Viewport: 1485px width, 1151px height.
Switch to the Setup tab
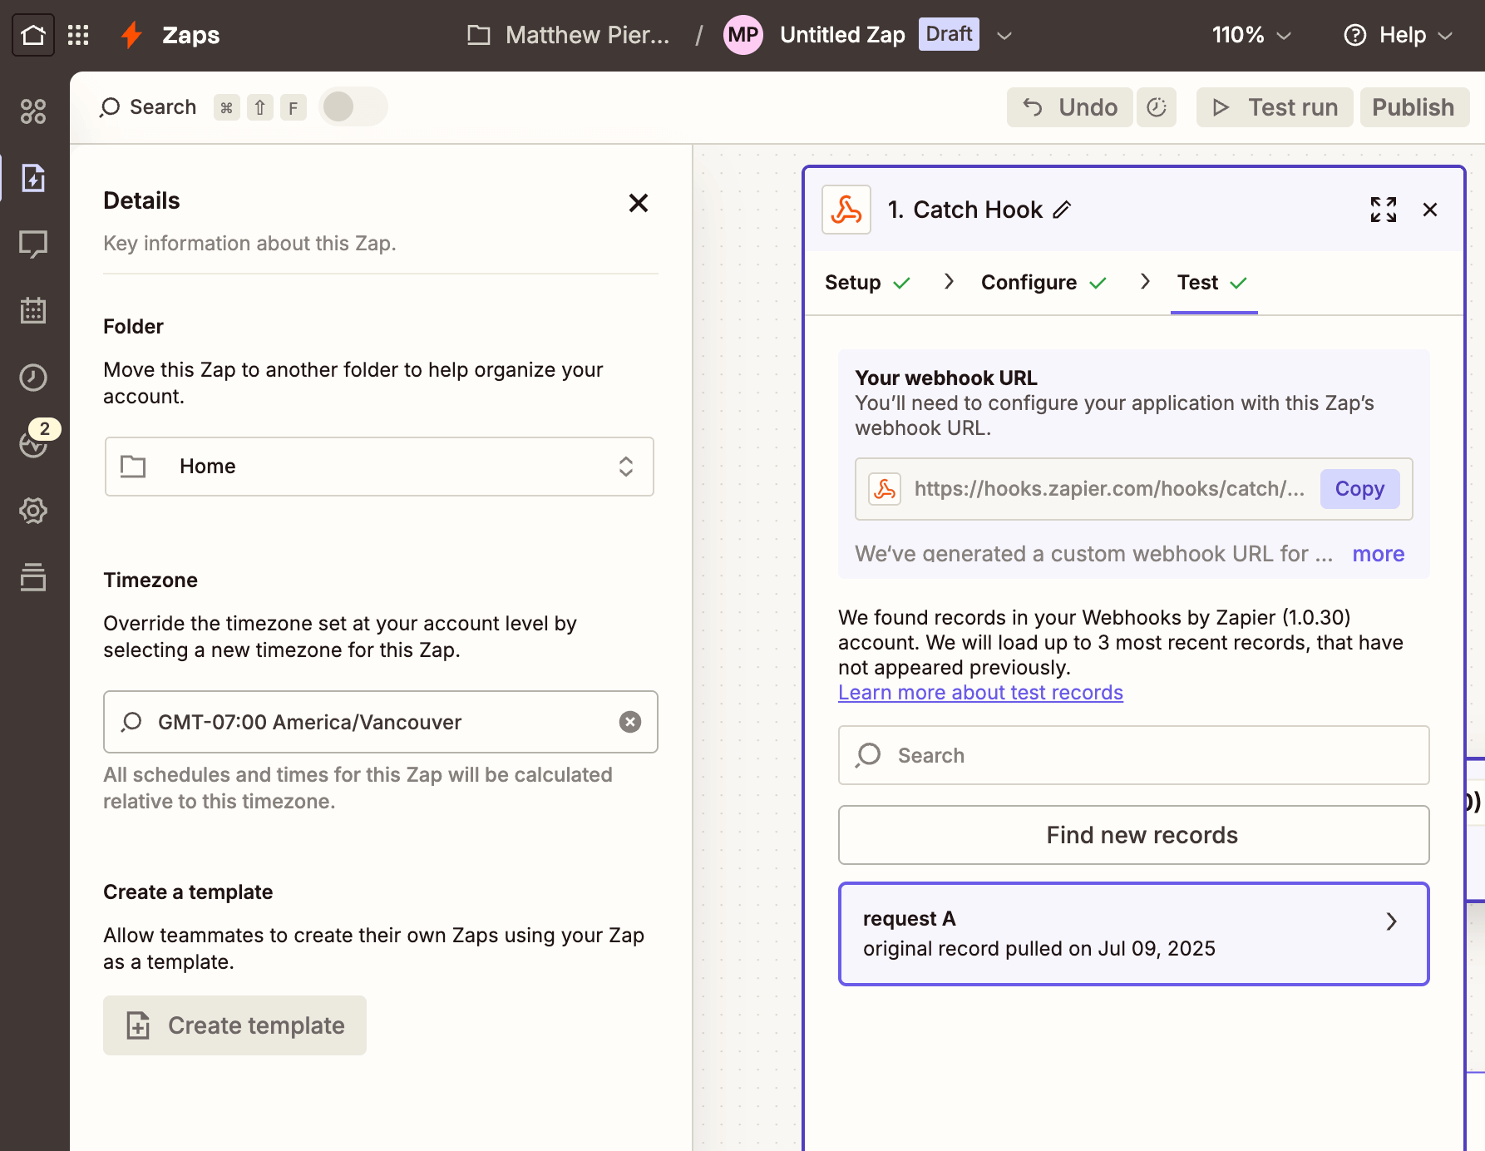[x=867, y=283]
